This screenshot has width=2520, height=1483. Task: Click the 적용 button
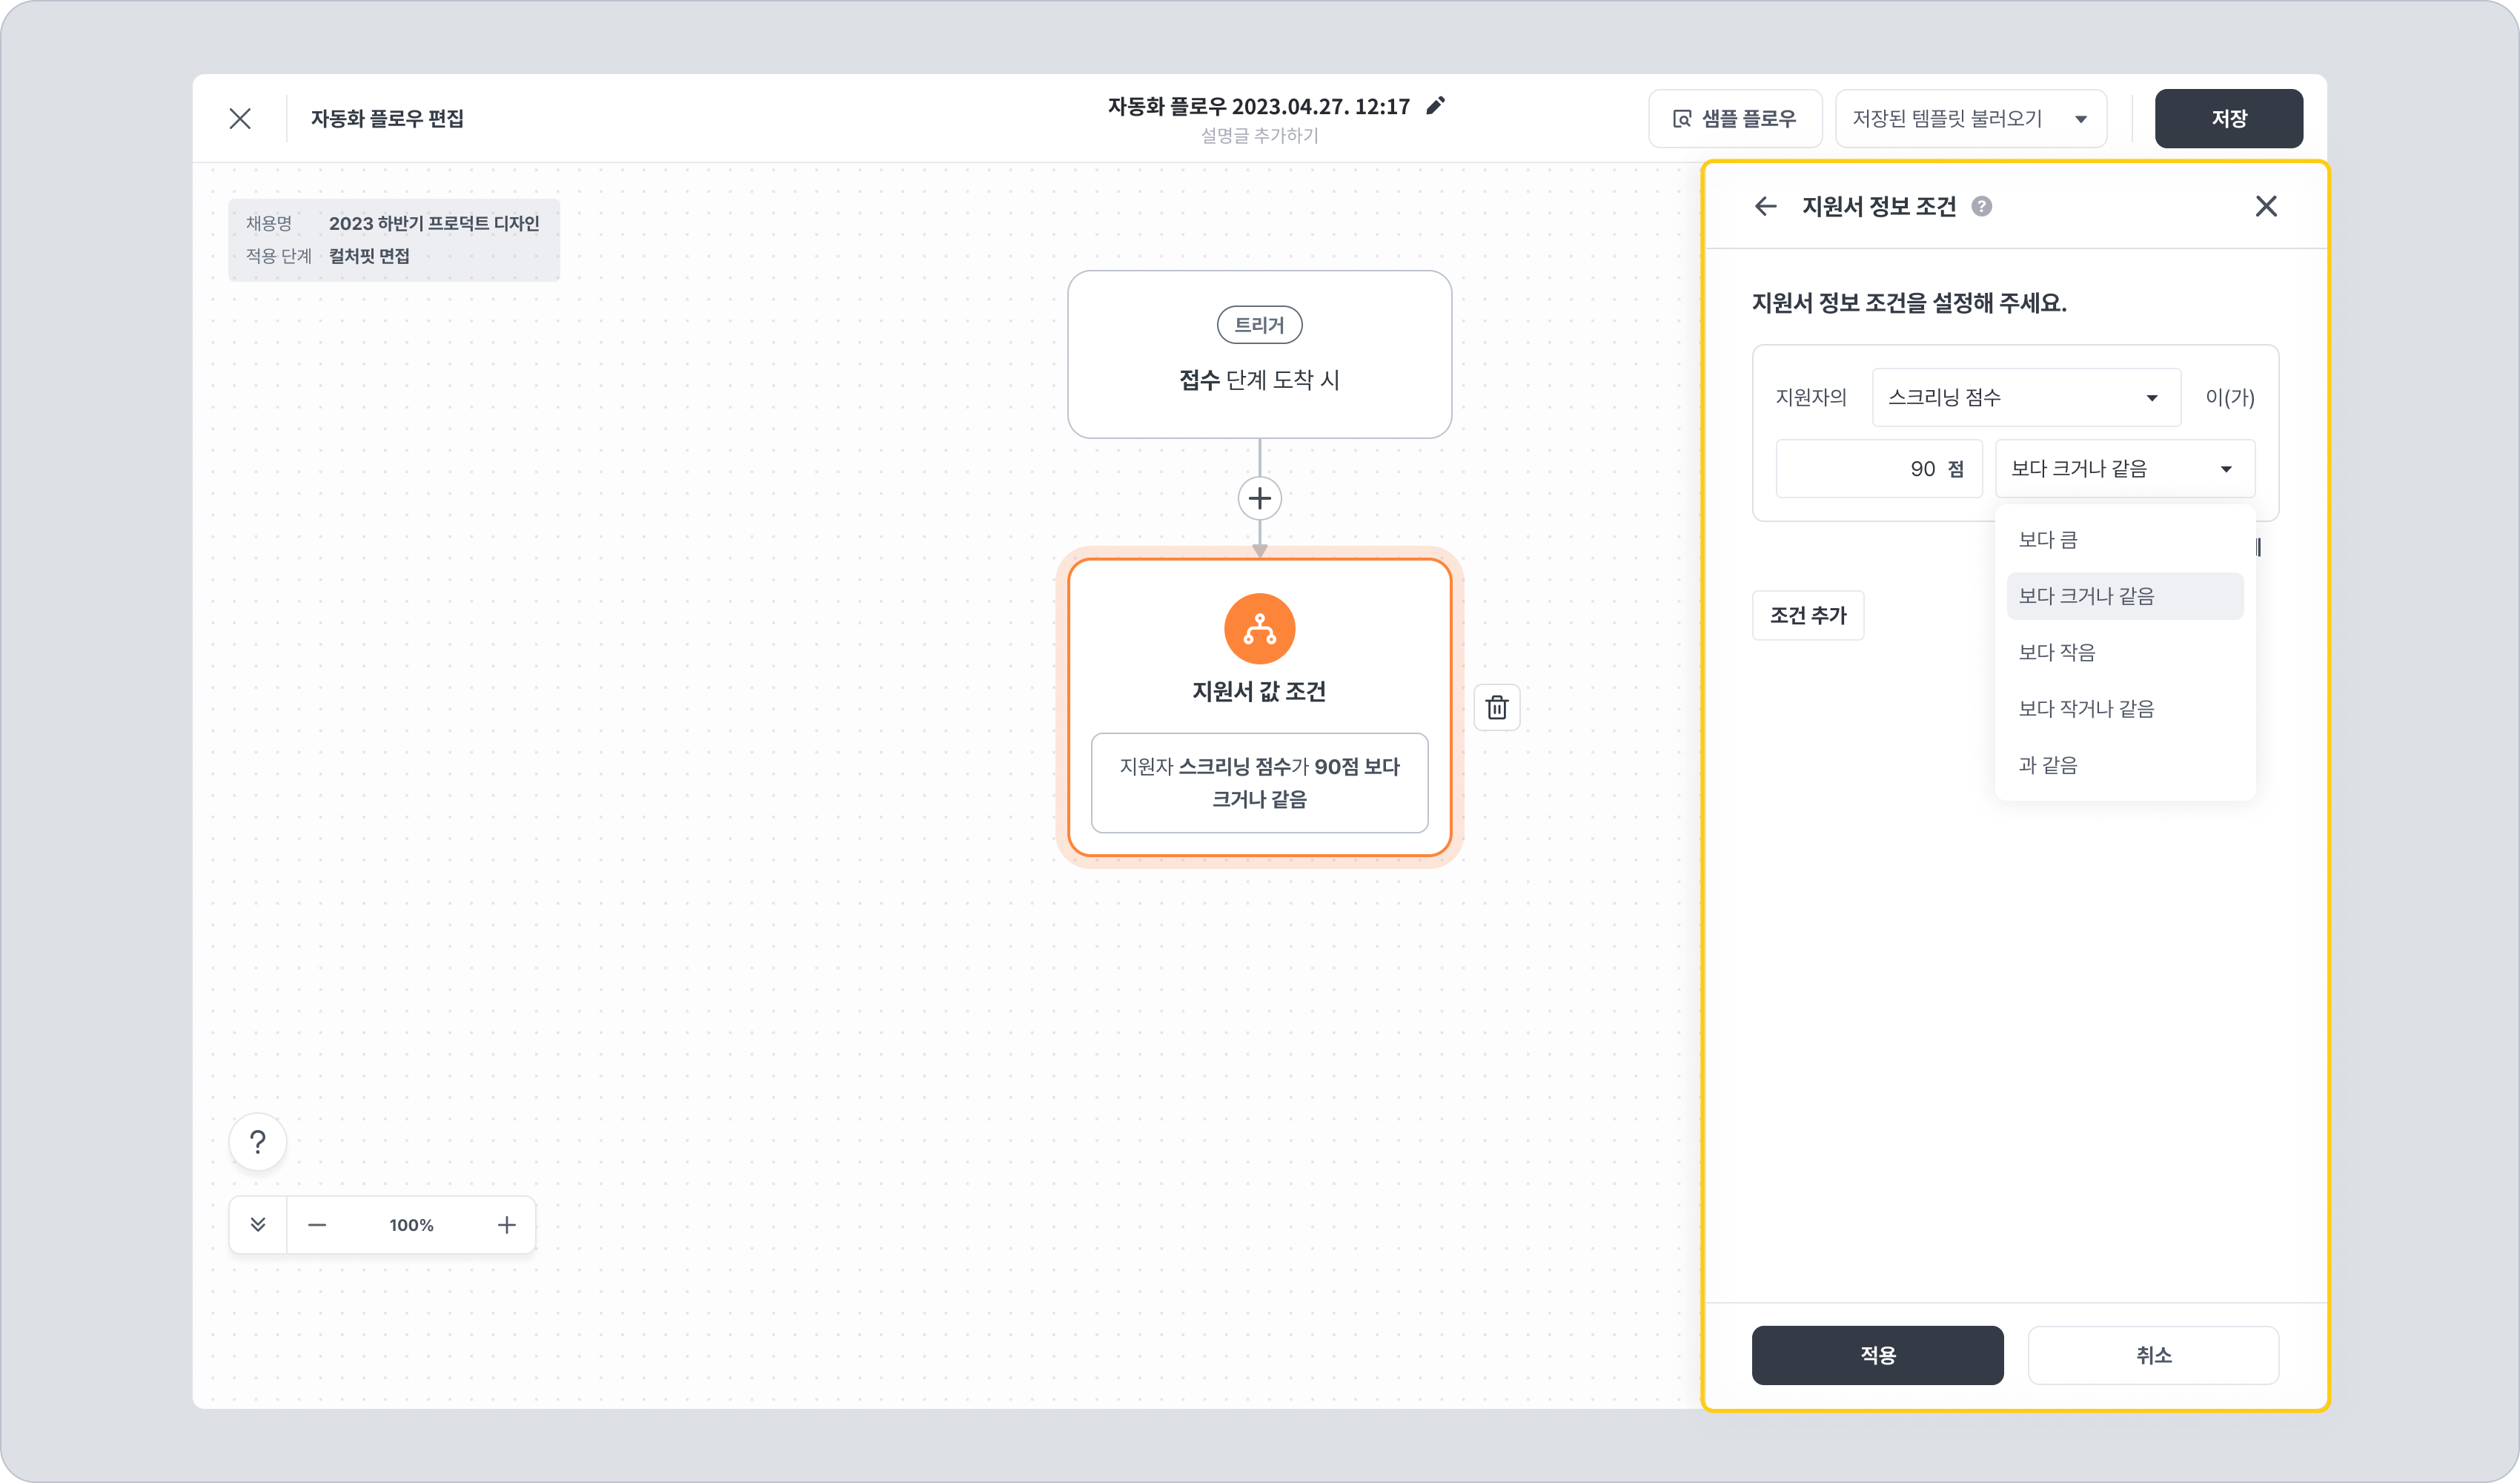(x=1877, y=1355)
